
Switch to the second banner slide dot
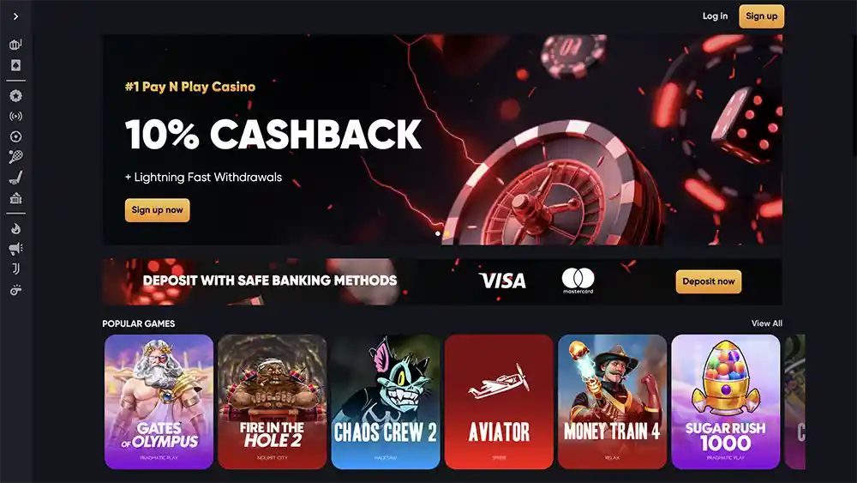[446, 233]
